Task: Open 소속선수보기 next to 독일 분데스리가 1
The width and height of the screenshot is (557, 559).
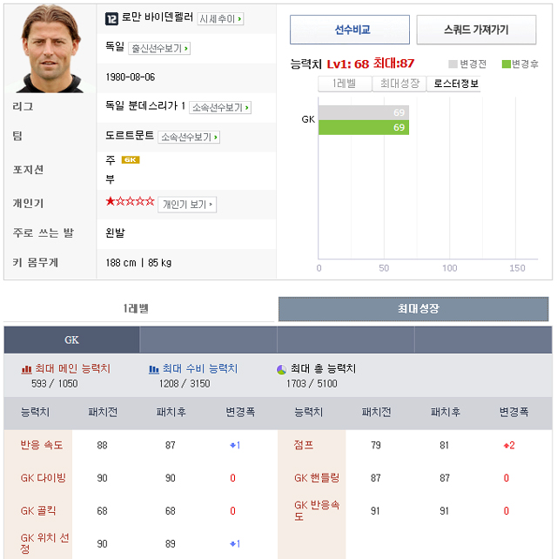Action: (220, 108)
